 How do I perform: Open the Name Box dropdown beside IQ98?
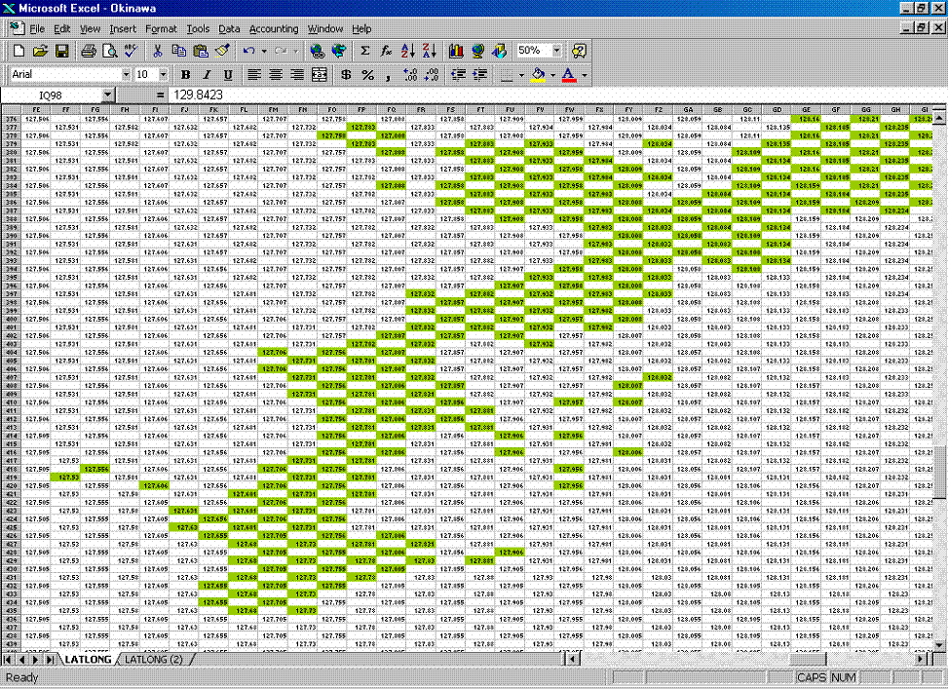tap(107, 95)
